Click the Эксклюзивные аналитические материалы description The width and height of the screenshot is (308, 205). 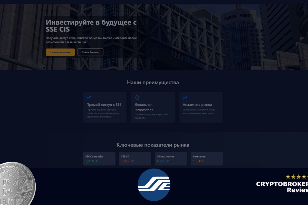(x=199, y=111)
